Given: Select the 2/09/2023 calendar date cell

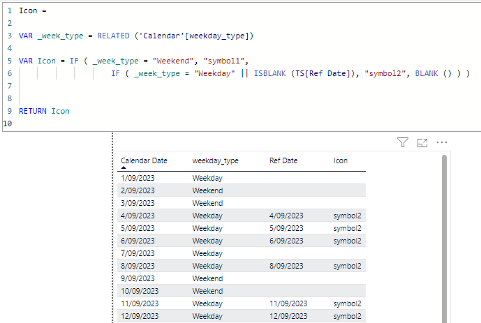Looking at the screenshot, I should coord(138,190).
